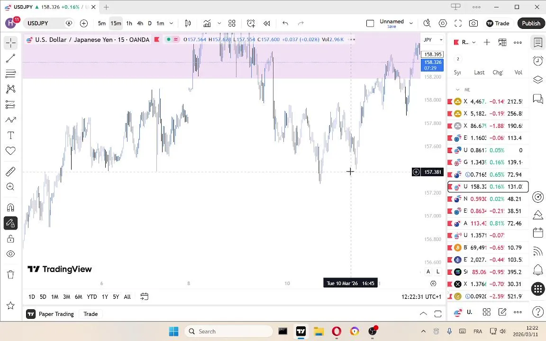The width and height of the screenshot is (546, 341).
Task: Open the alerts clock sidebar icon
Action: coord(538,61)
